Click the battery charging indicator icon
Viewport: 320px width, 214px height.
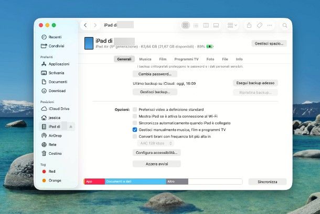point(210,47)
